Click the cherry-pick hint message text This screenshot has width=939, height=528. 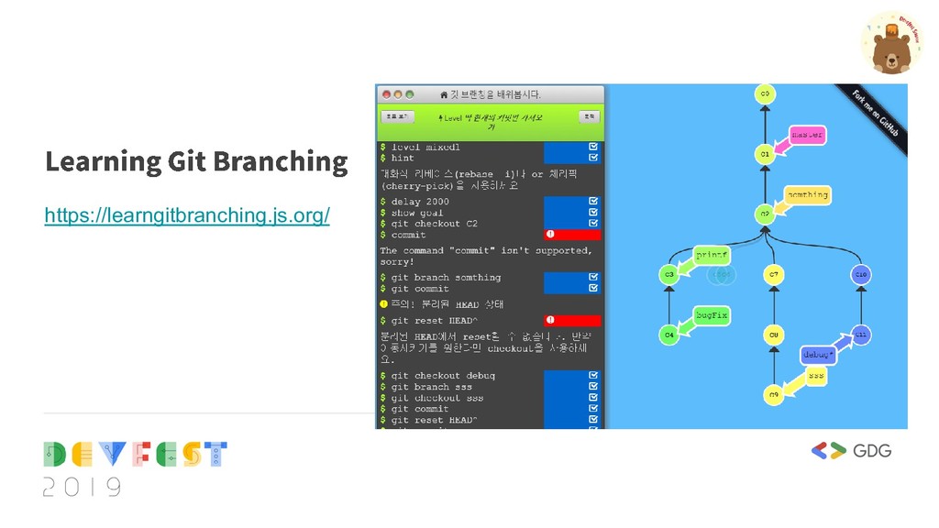(479, 180)
